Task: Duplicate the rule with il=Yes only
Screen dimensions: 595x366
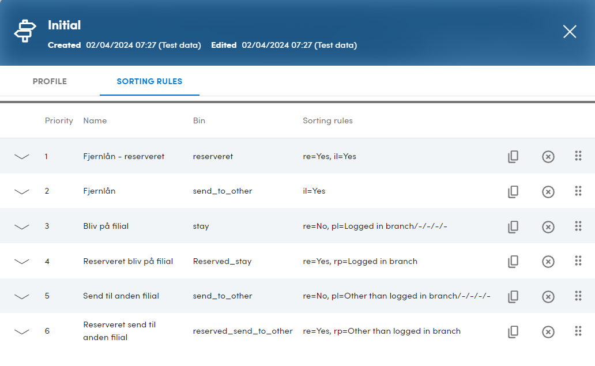Action: click(513, 191)
